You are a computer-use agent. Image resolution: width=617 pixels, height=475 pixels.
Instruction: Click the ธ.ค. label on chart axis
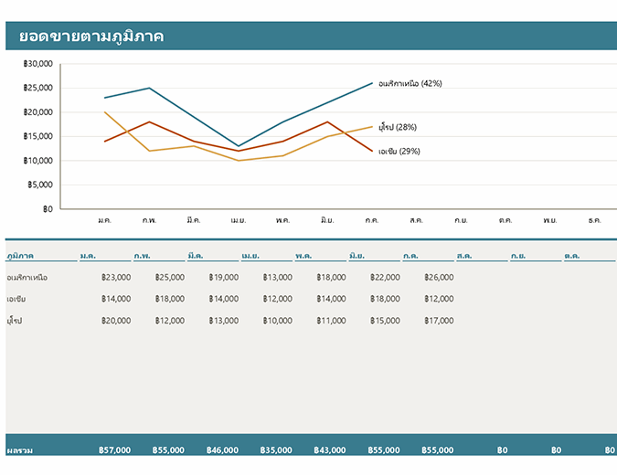tap(594, 220)
